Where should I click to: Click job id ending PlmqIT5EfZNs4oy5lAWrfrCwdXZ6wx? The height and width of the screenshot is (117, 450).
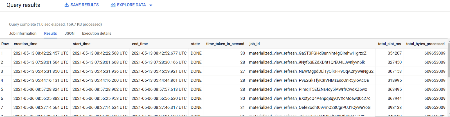click(x=308, y=89)
